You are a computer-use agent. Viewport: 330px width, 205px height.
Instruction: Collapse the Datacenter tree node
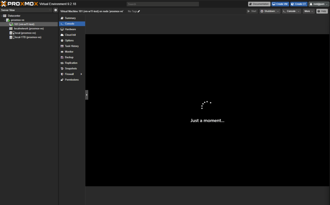click(x=2, y=16)
